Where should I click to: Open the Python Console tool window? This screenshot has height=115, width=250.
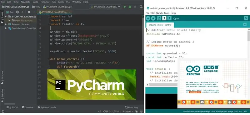(47, 107)
